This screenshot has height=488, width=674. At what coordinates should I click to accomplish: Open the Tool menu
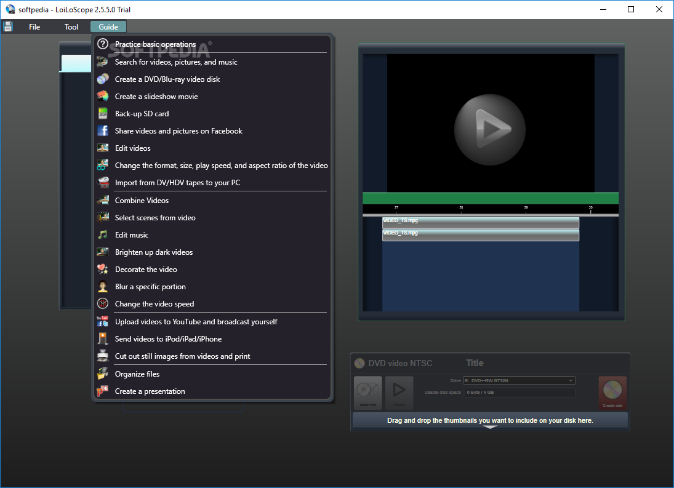(x=71, y=26)
